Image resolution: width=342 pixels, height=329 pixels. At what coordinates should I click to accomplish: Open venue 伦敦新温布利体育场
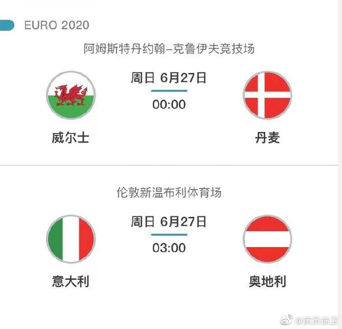pyautogui.click(x=169, y=193)
